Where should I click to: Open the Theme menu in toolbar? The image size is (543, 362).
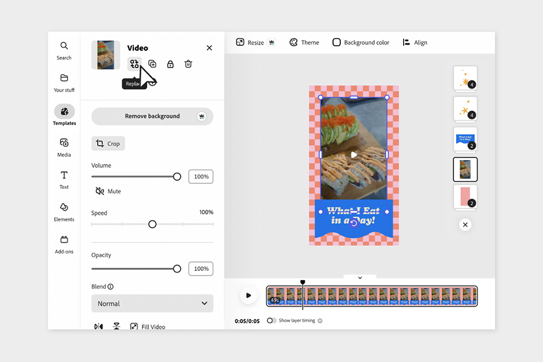click(304, 43)
